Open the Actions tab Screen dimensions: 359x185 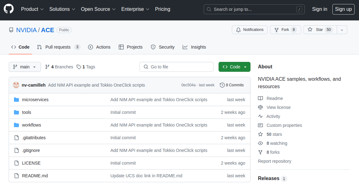tap(99, 47)
